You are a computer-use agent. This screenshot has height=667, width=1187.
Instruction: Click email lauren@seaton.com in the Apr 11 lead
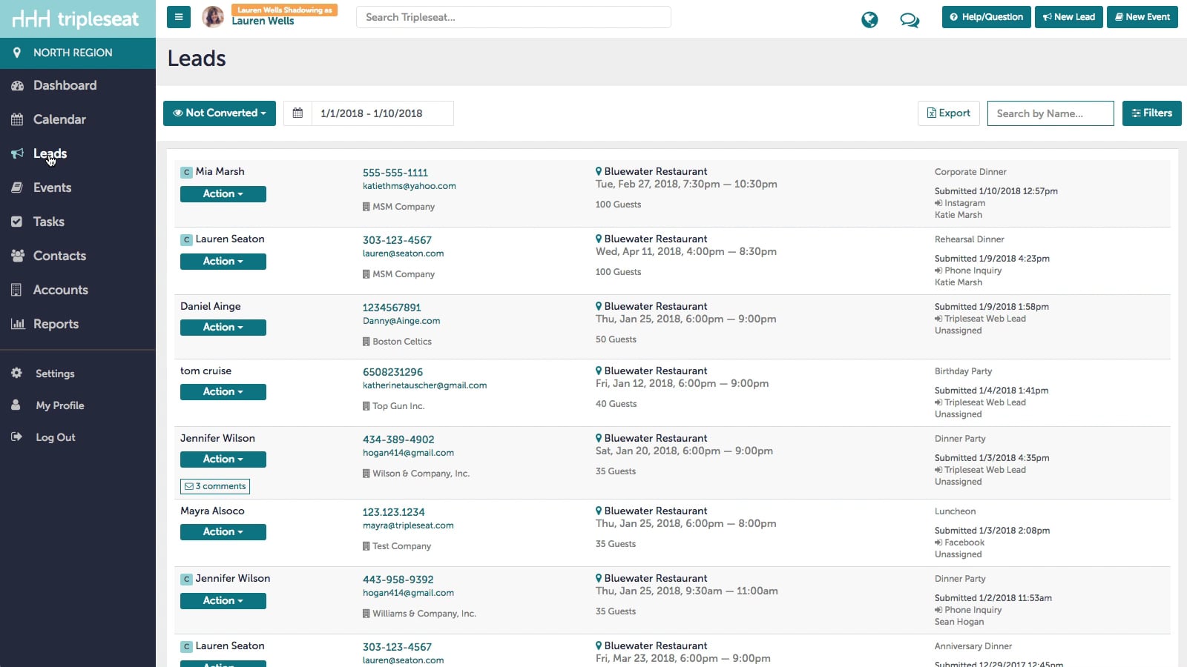[404, 253]
